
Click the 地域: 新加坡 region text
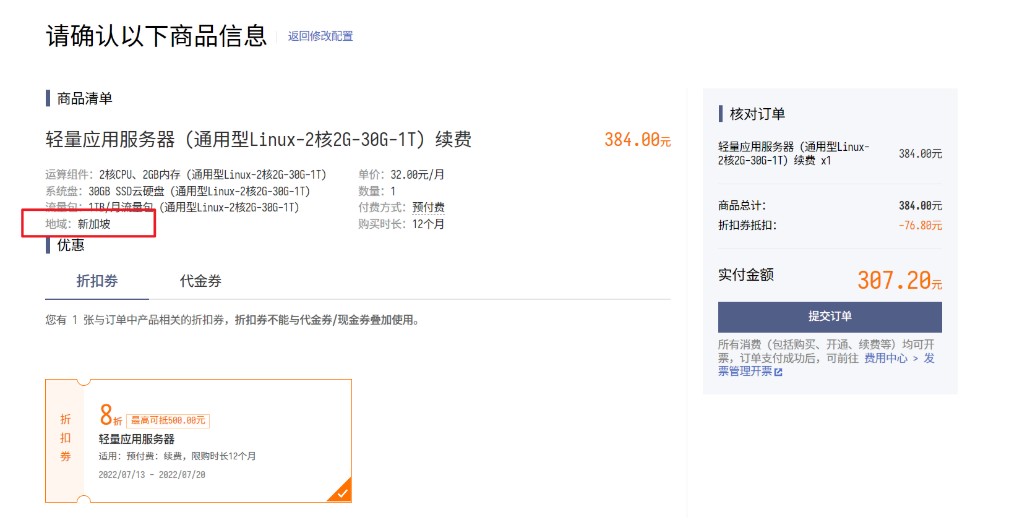(x=78, y=224)
